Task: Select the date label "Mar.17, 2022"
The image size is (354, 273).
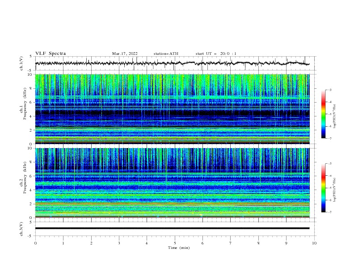Action: (125, 54)
